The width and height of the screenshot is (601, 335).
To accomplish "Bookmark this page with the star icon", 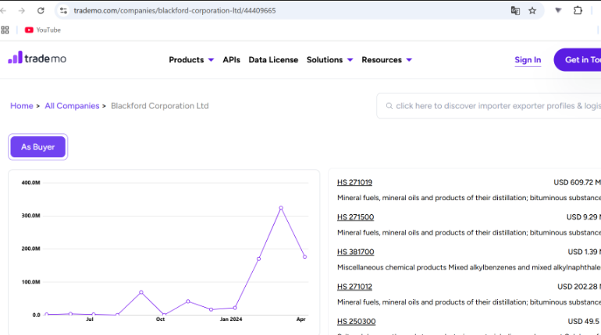I will [x=532, y=11].
